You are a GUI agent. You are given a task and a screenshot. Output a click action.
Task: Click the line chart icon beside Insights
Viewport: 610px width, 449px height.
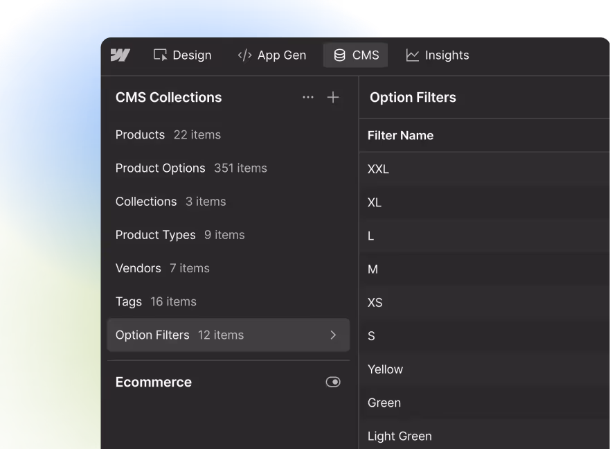pos(413,55)
